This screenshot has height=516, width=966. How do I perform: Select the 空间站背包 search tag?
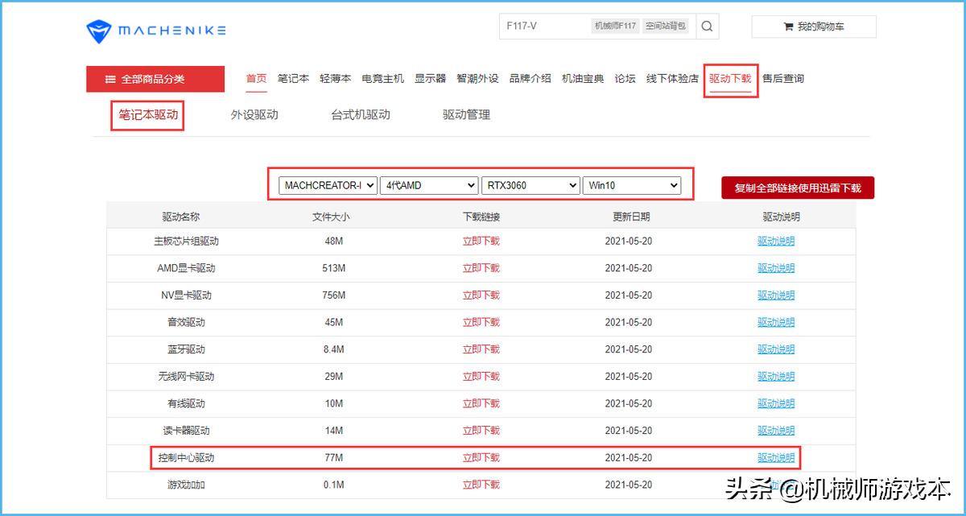666,26
